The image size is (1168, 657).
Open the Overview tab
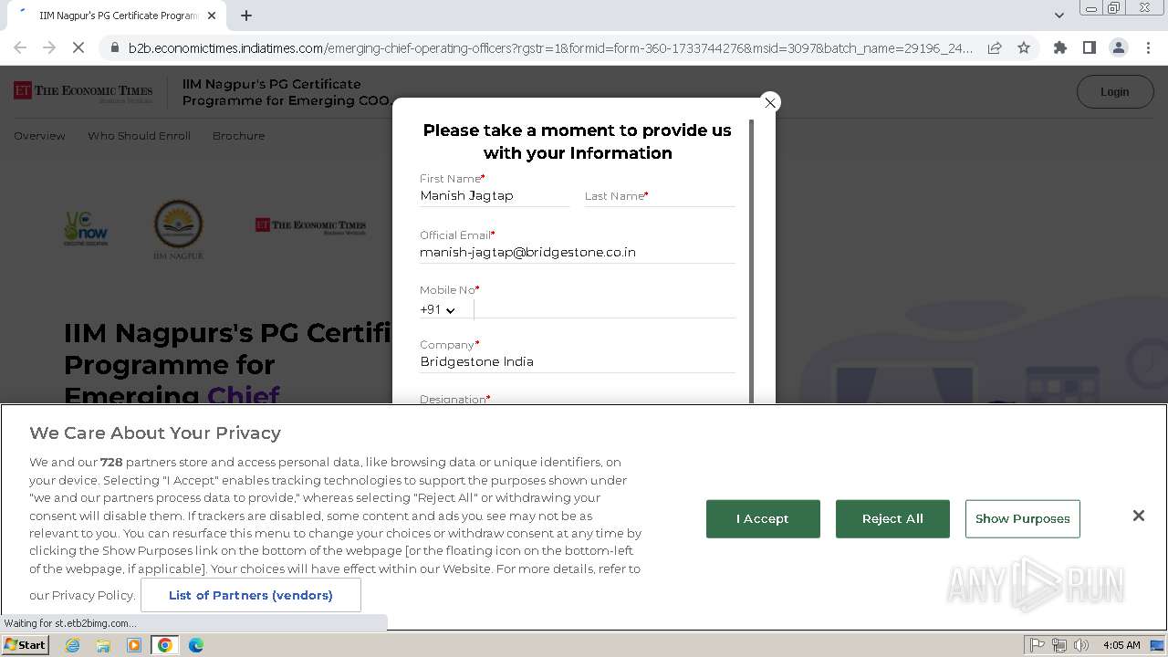39,135
